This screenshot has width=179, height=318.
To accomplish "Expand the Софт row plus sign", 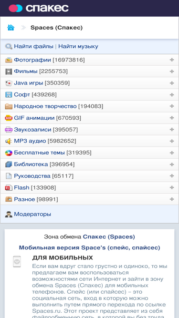I will click(x=172, y=95).
